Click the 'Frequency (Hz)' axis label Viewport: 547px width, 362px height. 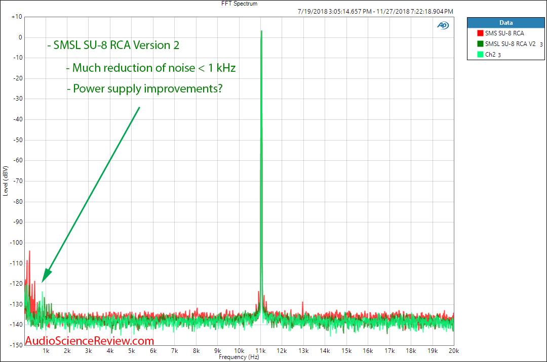pos(239,357)
